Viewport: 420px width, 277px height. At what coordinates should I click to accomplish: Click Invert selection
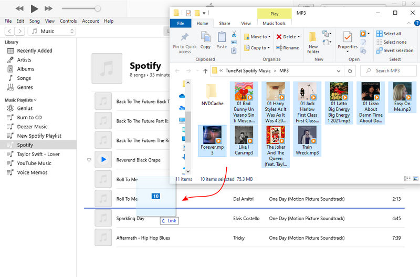tap(395, 50)
